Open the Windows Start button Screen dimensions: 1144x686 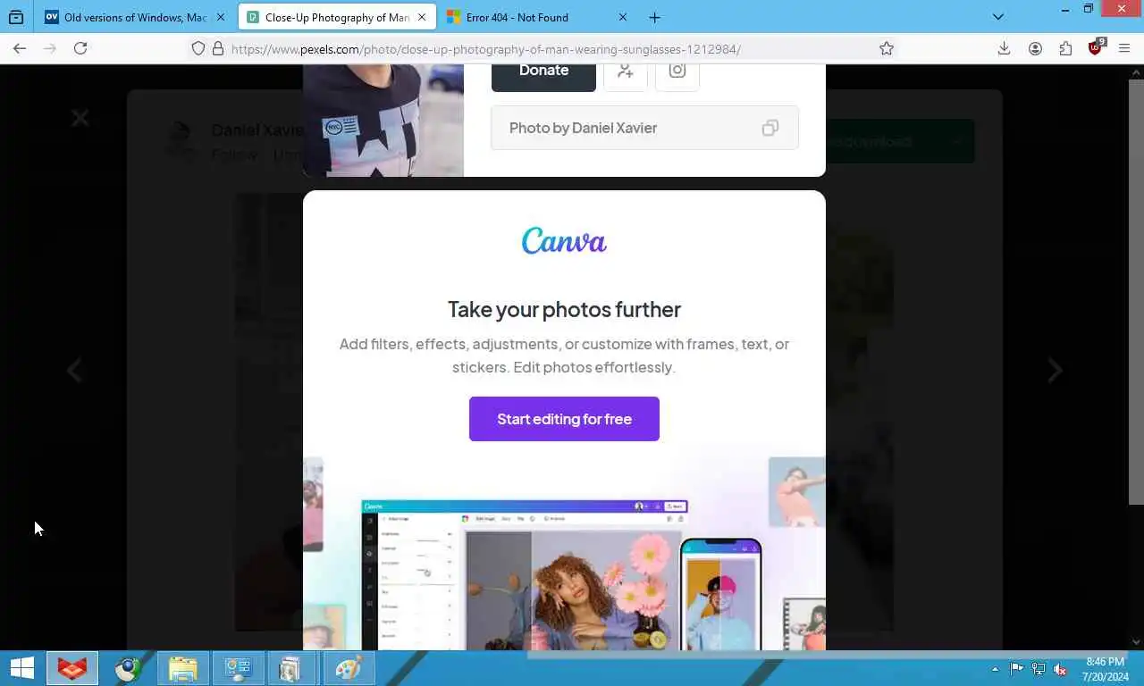[21, 668]
